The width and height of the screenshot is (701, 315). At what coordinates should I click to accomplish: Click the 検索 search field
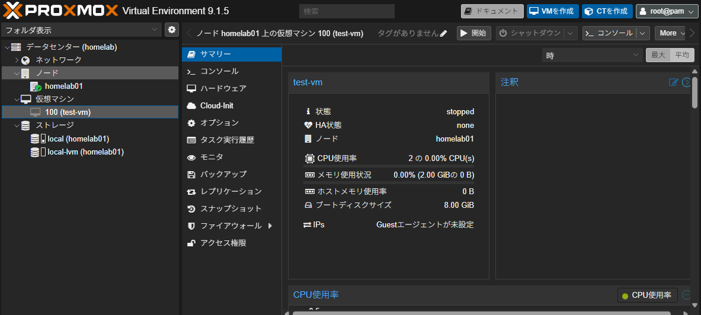point(347,11)
